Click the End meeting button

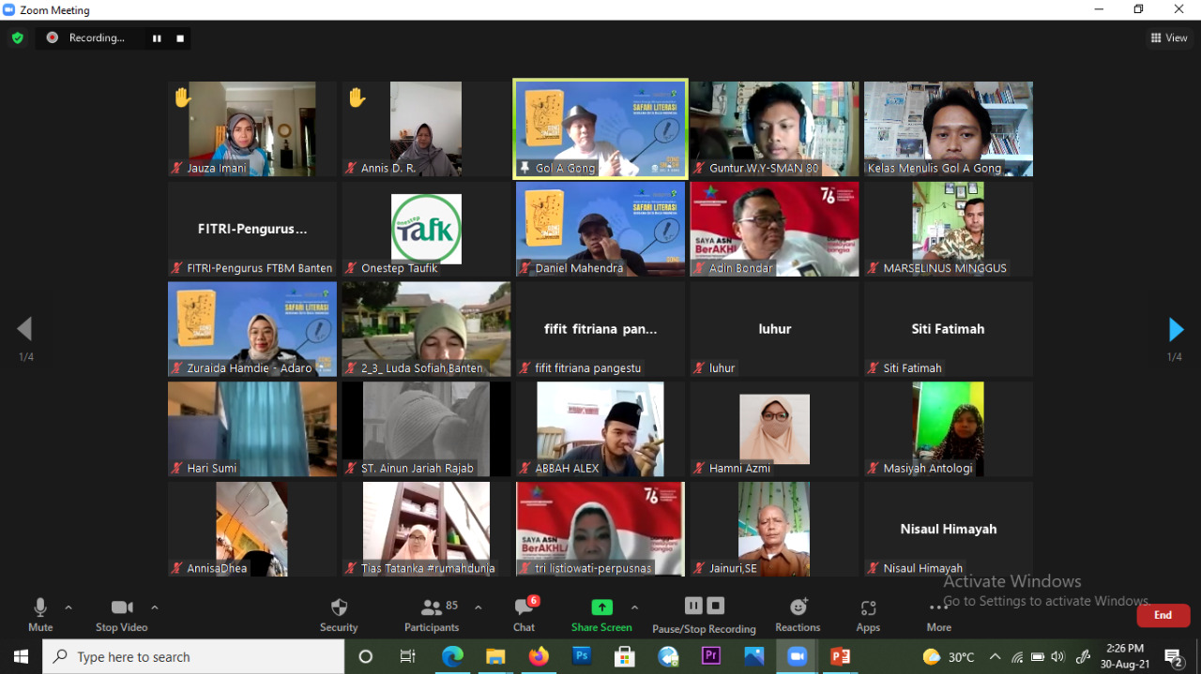pos(1163,615)
